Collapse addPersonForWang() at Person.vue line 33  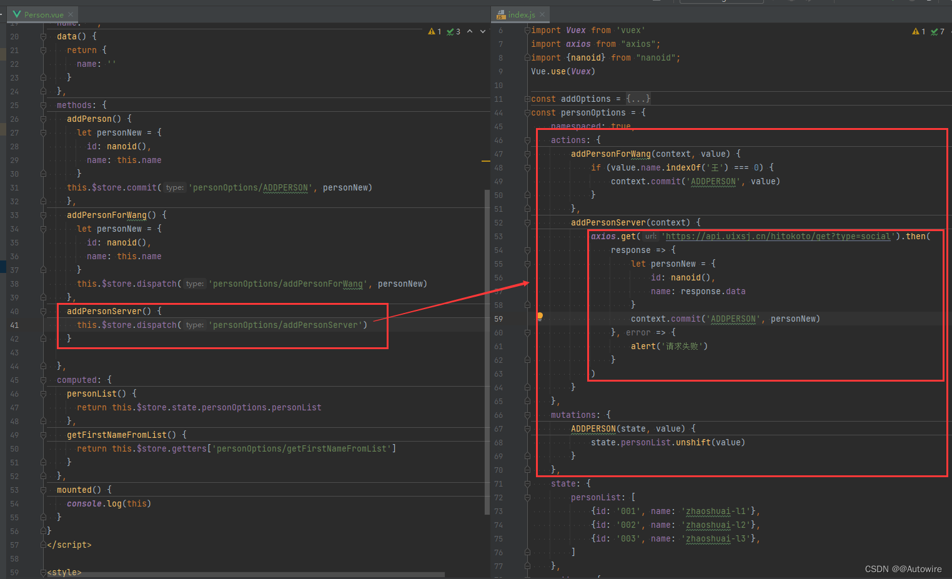43,215
